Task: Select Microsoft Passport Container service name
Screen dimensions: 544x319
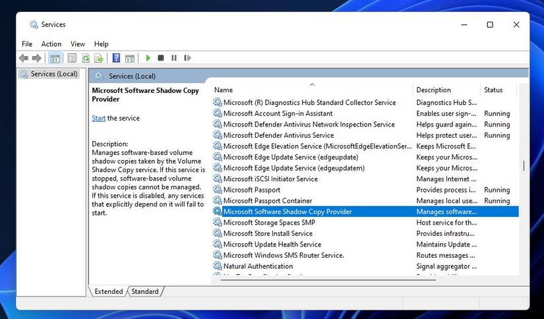Action: point(268,201)
